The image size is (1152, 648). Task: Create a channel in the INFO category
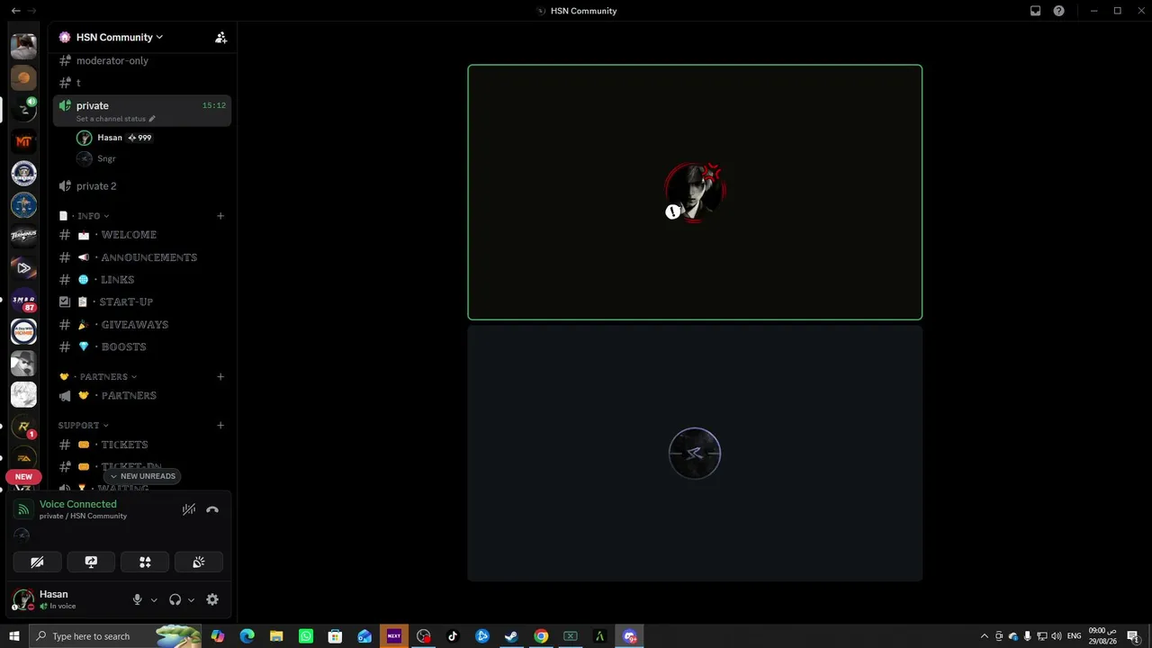click(220, 216)
